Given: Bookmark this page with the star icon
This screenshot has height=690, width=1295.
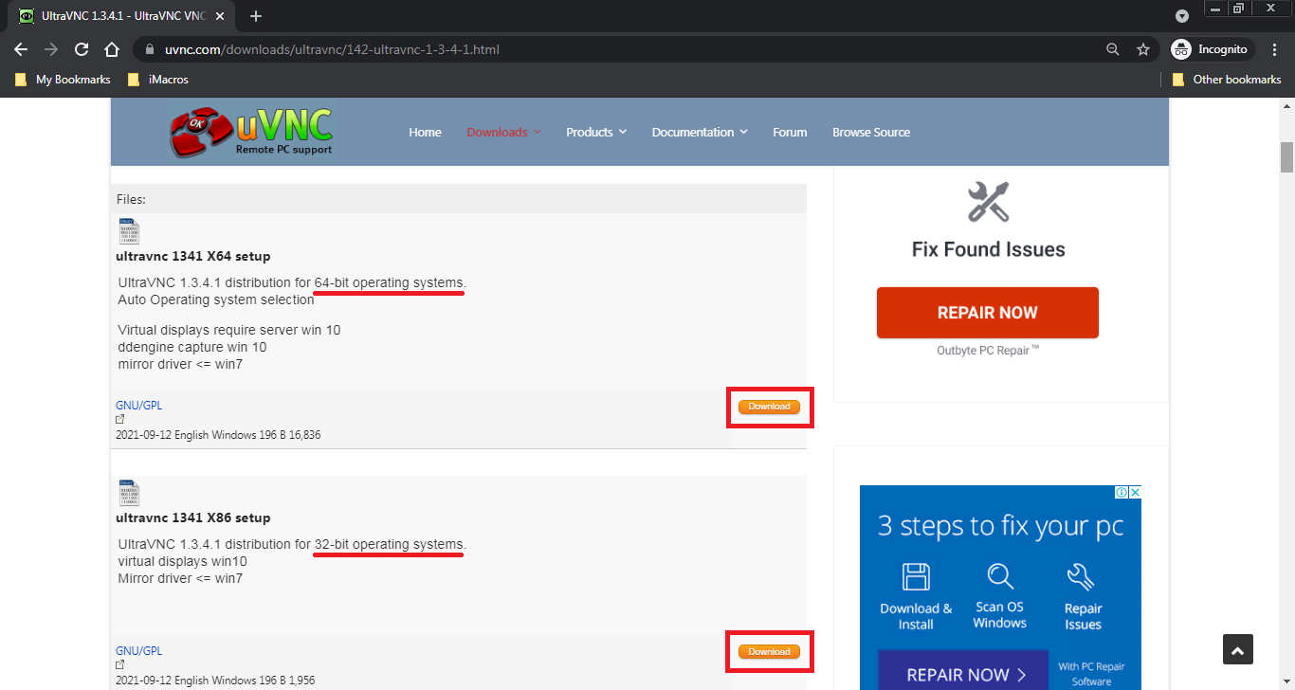Looking at the screenshot, I should 1143,49.
